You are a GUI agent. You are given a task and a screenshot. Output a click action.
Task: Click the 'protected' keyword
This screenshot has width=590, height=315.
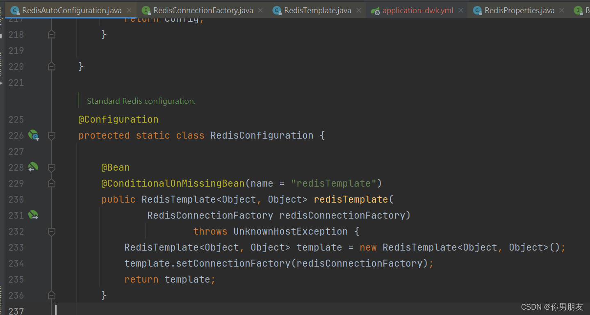(104, 135)
